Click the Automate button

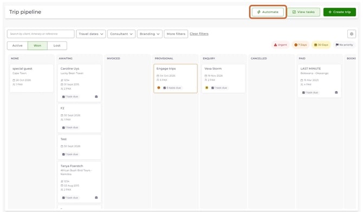pyautogui.click(x=268, y=12)
